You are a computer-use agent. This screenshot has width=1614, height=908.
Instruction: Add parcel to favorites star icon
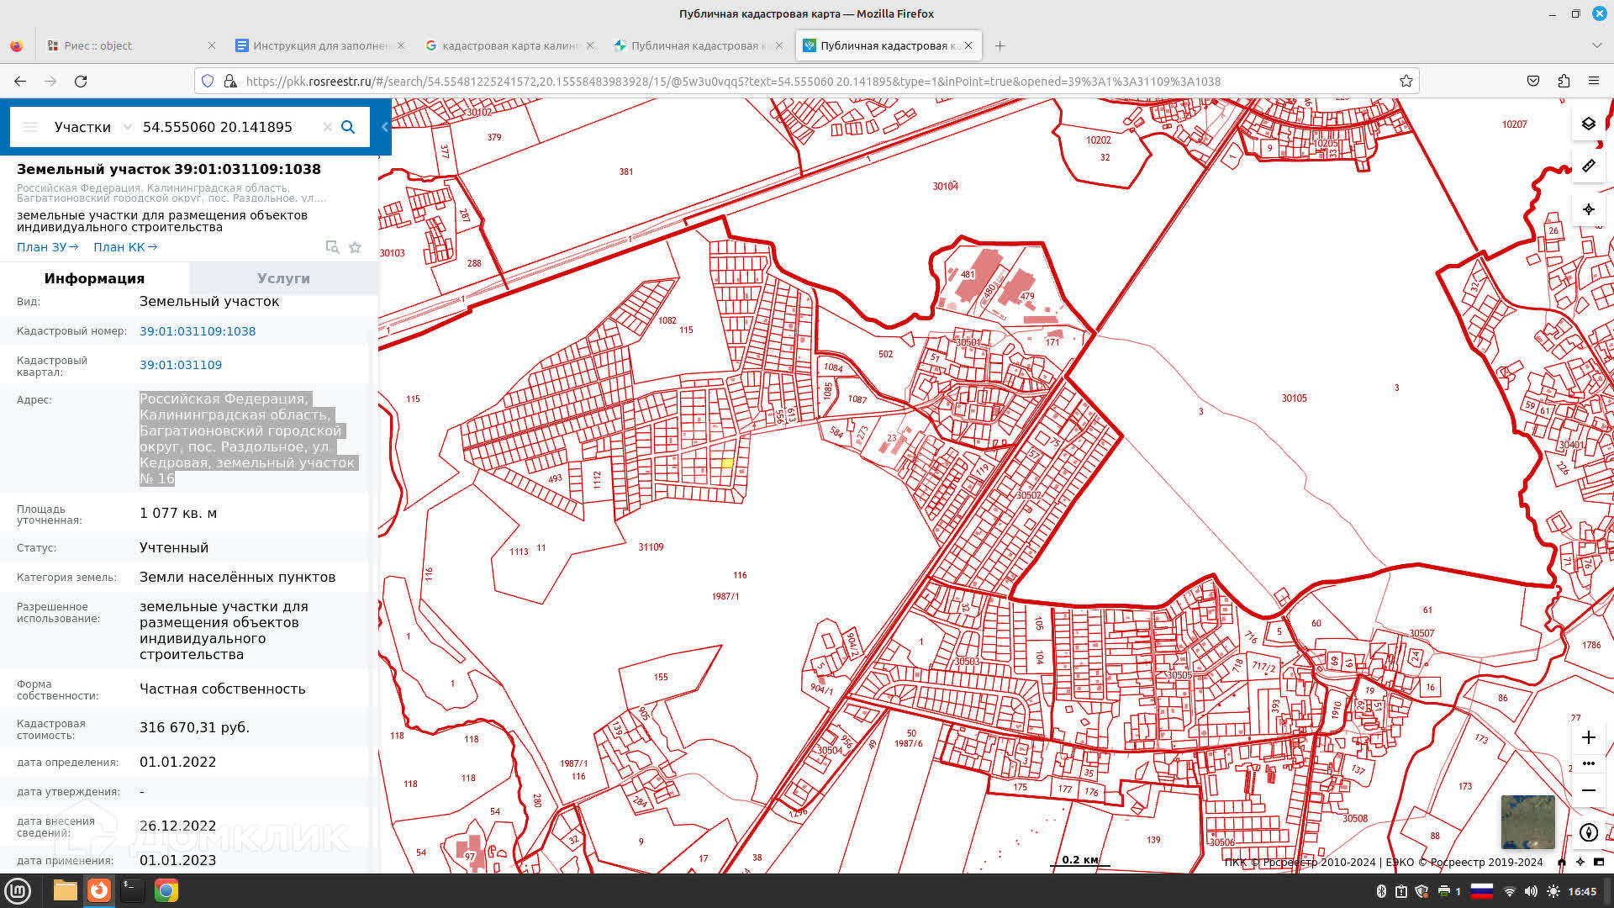click(355, 247)
